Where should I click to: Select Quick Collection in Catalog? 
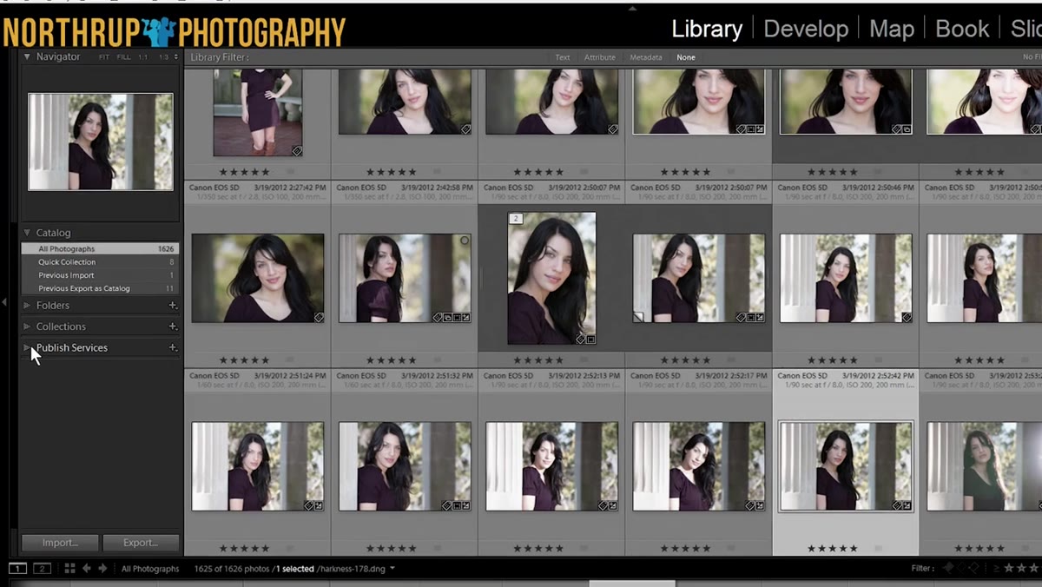[100, 262]
